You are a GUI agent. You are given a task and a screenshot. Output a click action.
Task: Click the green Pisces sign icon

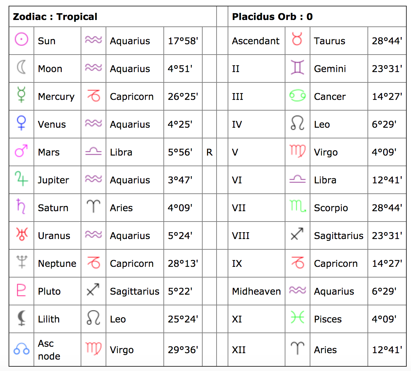click(x=297, y=317)
